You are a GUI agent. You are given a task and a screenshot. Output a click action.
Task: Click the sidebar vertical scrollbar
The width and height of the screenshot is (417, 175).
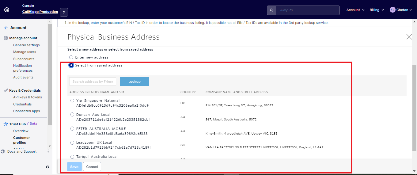pyautogui.click(x=50, y=75)
